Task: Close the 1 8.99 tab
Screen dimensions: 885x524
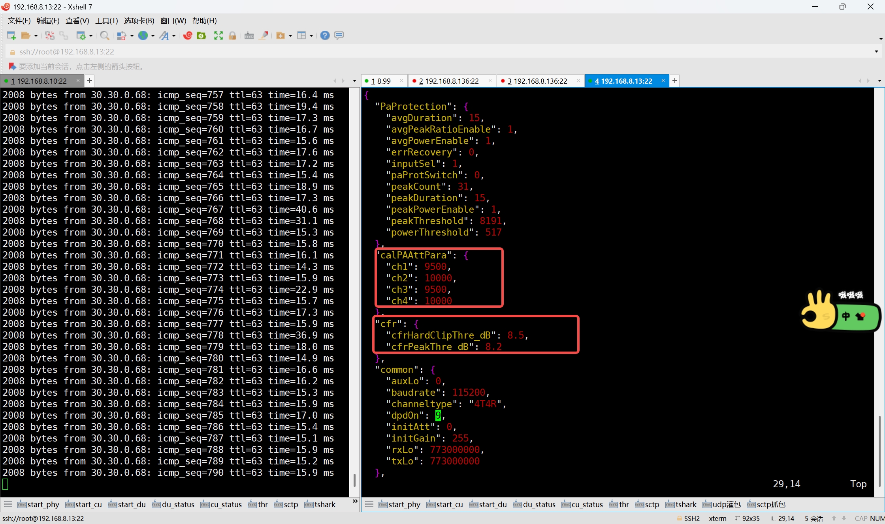Action: (x=402, y=81)
